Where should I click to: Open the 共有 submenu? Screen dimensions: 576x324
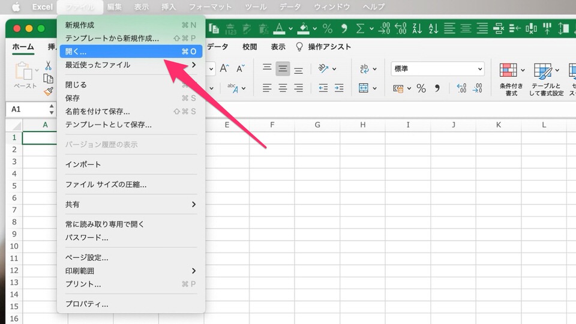pyautogui.click(x=131, y=204)
